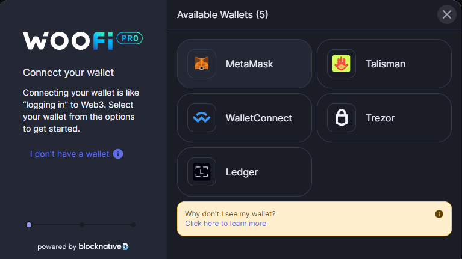Screen dimensions: 462x259
Task: Click the Talisman red hand icon
Action: (x=342, y=64)
